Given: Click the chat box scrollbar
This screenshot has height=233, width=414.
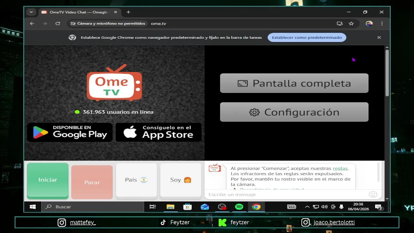Looking at the screenshot, I should [379, 172].
